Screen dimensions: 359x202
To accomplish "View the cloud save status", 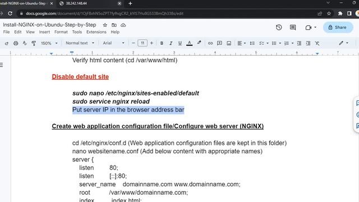I will (123, 25).
